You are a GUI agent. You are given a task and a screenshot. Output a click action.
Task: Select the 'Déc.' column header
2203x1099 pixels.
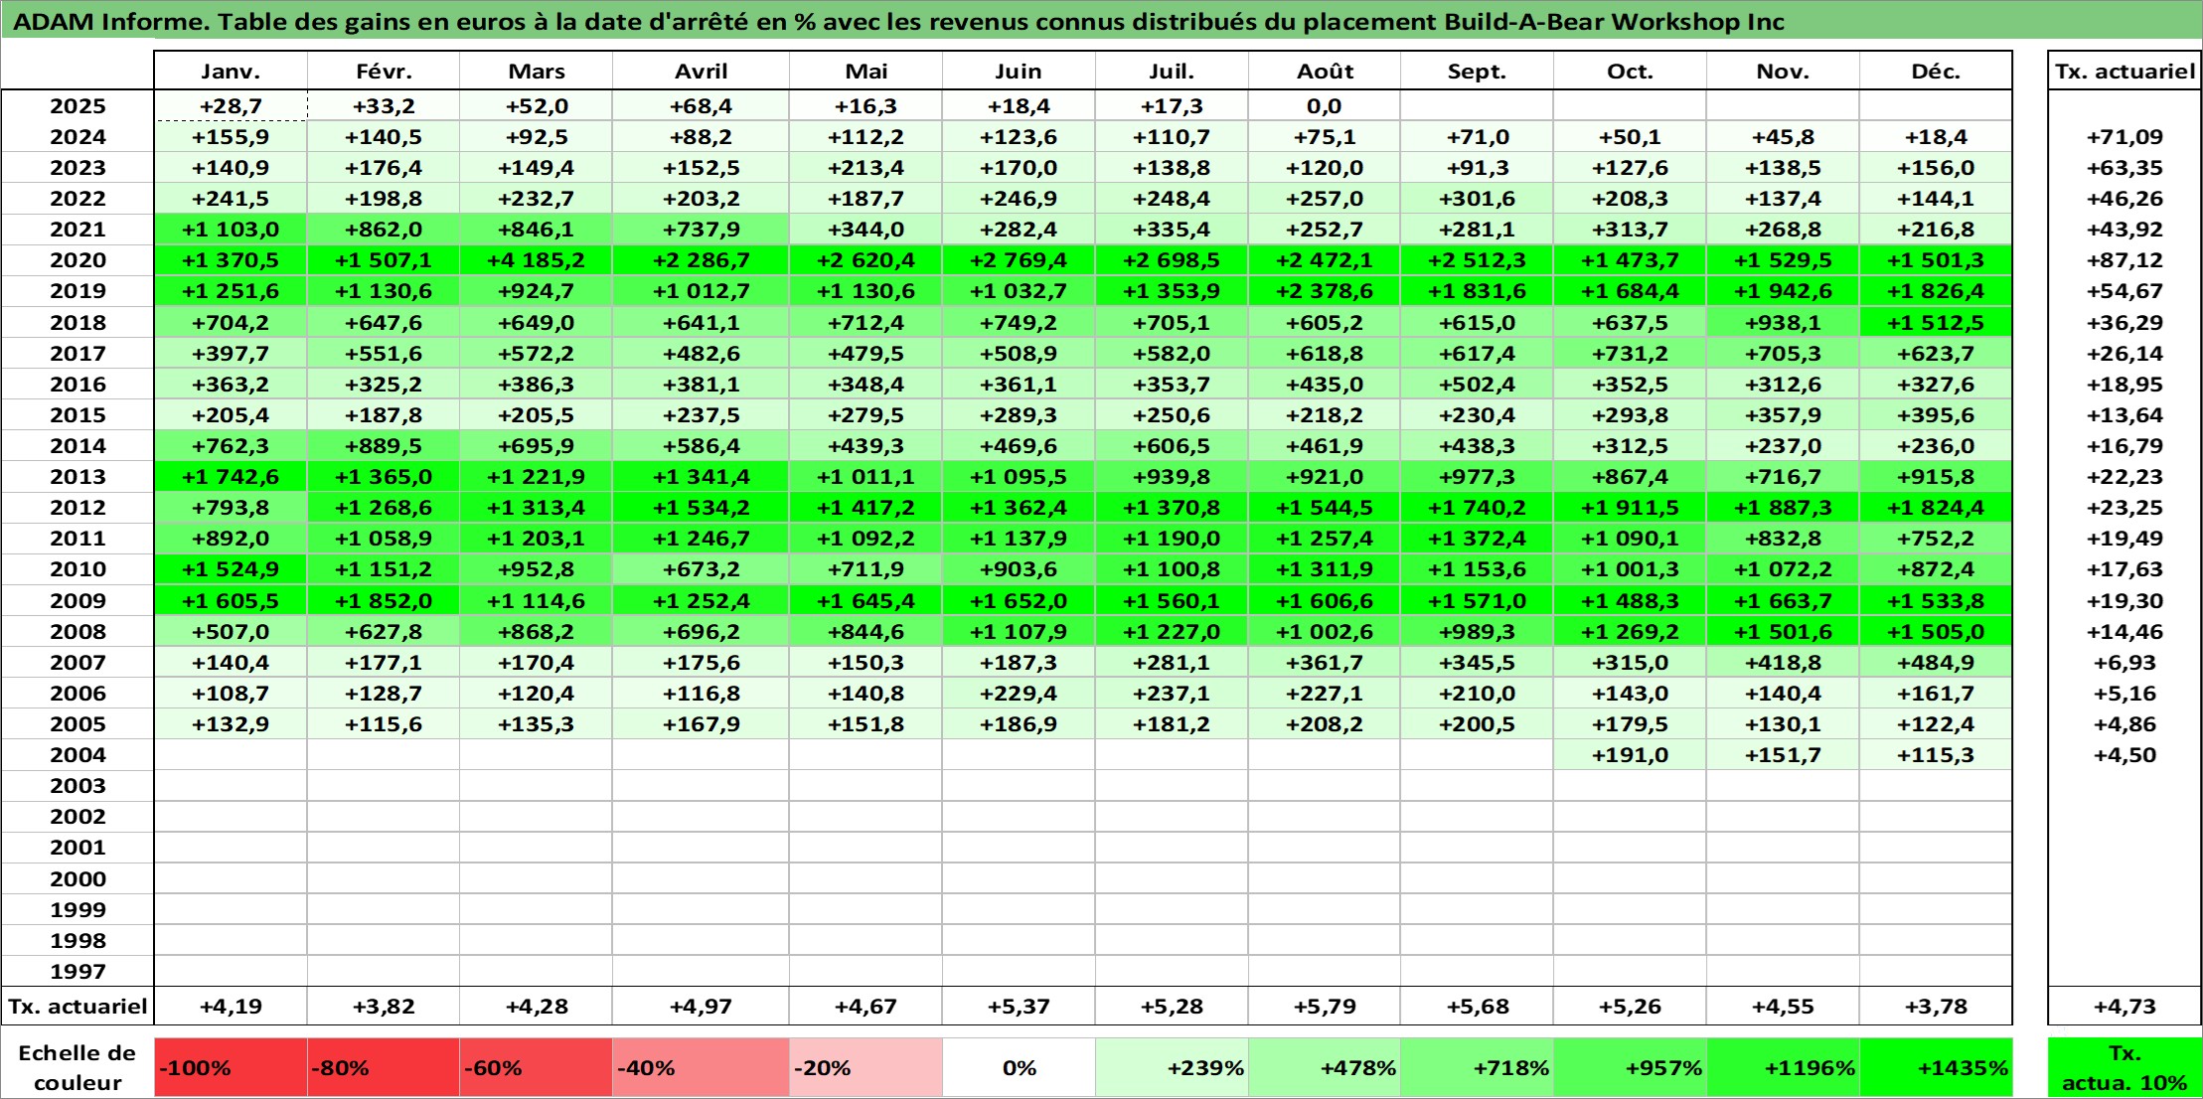pyautogui.click(x=1936, y=71)
